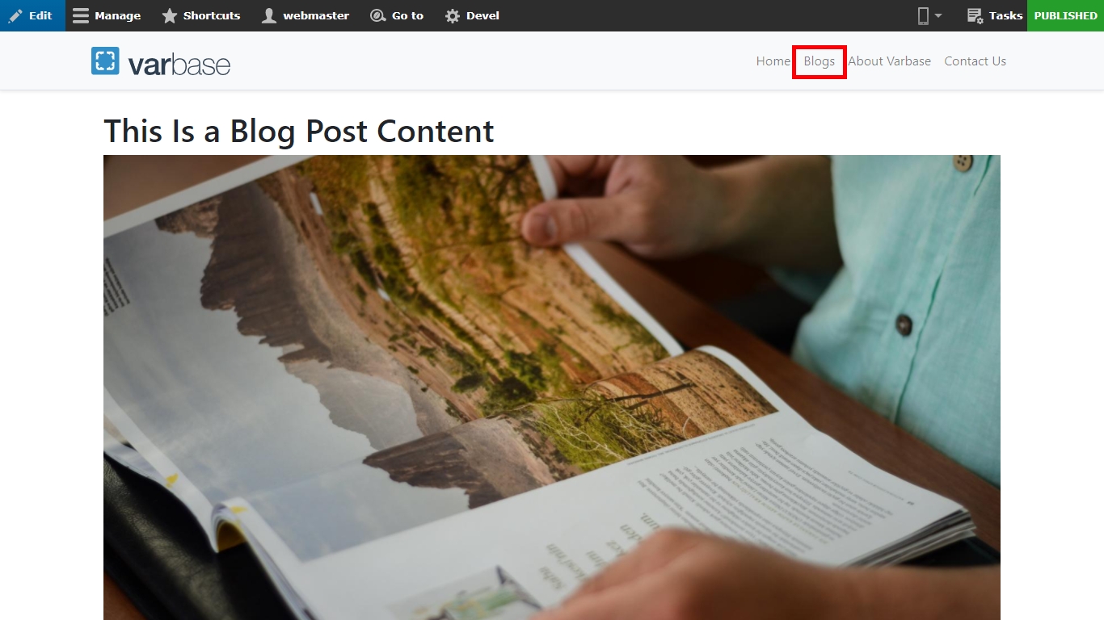Click the Shortcuts star icon

[169, 15]
